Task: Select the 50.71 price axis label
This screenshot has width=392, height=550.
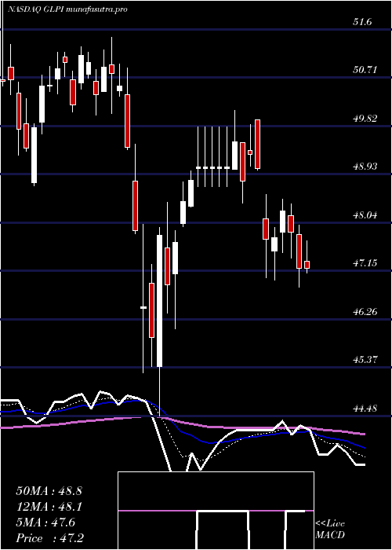Action: pos(365,70)
